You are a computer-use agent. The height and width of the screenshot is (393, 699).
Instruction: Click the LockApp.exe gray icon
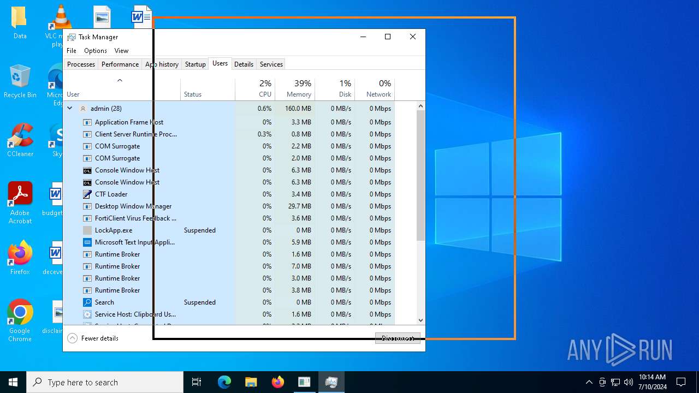coord(87,230)
